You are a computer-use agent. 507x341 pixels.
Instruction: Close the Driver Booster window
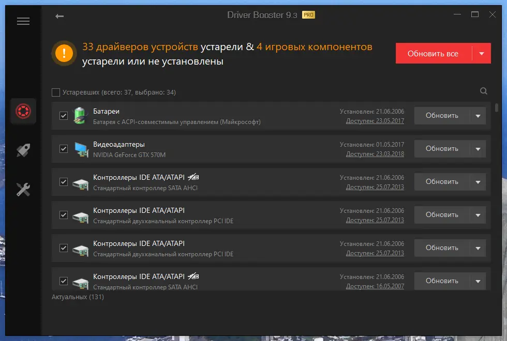pos(492,14)
